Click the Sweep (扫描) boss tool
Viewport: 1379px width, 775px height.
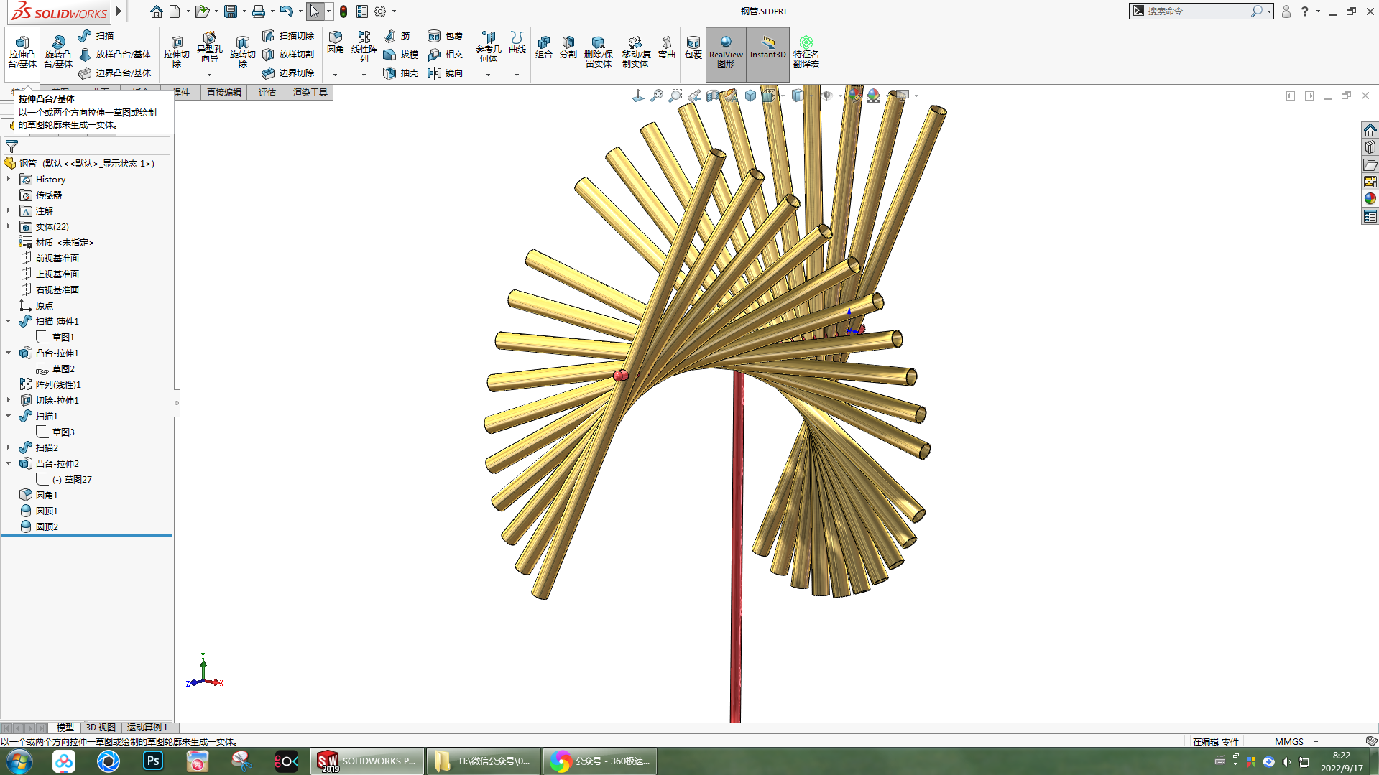pos(96,35)
